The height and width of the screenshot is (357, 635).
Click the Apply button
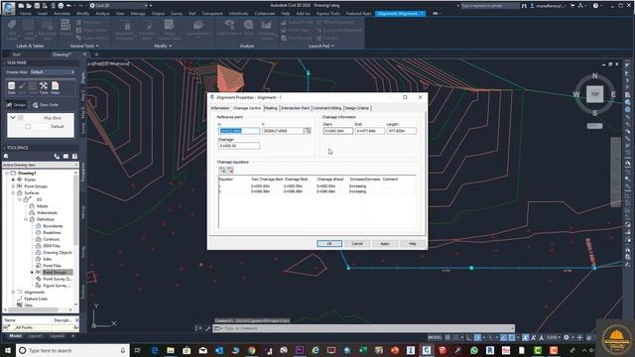point(385,243)
